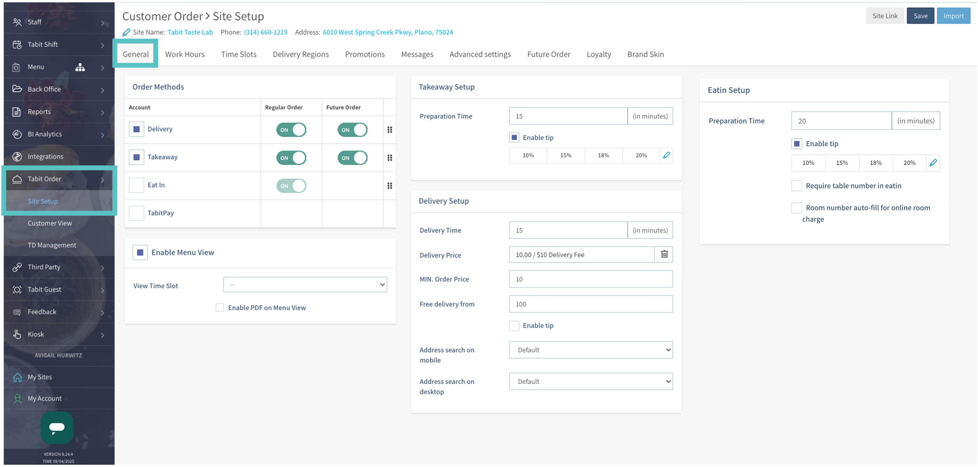Open the chat bubble support widget
The image size is (978, 467).
tap(57, 428)
